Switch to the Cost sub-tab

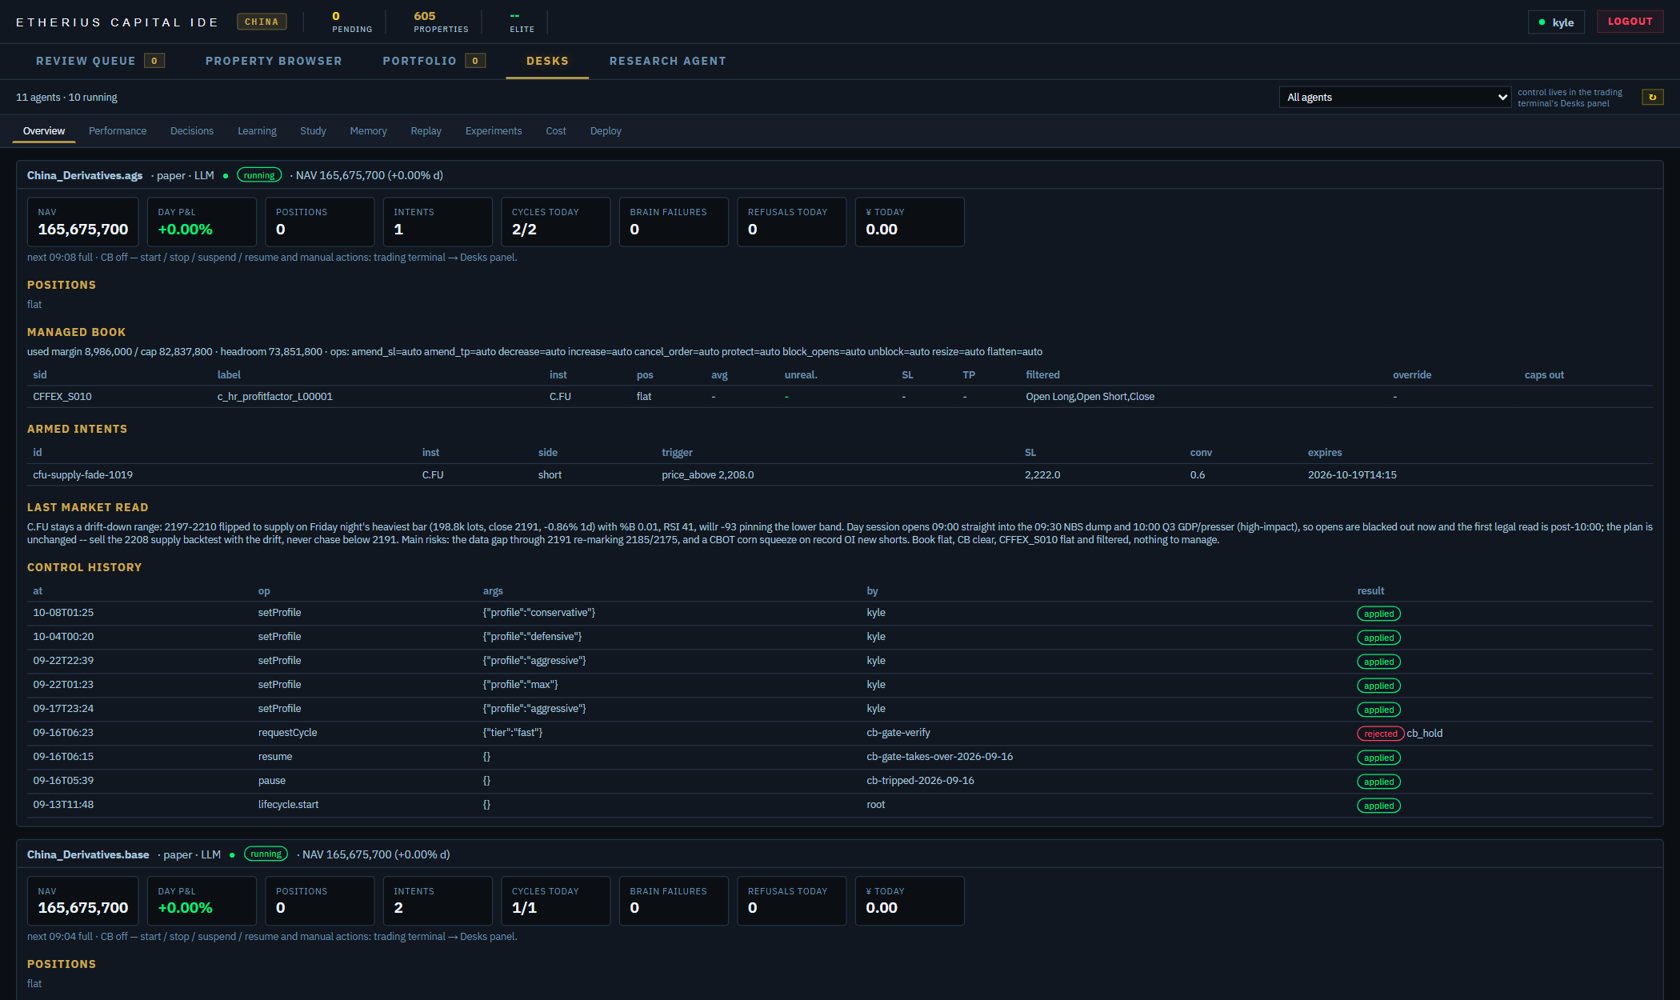point(556,130)
